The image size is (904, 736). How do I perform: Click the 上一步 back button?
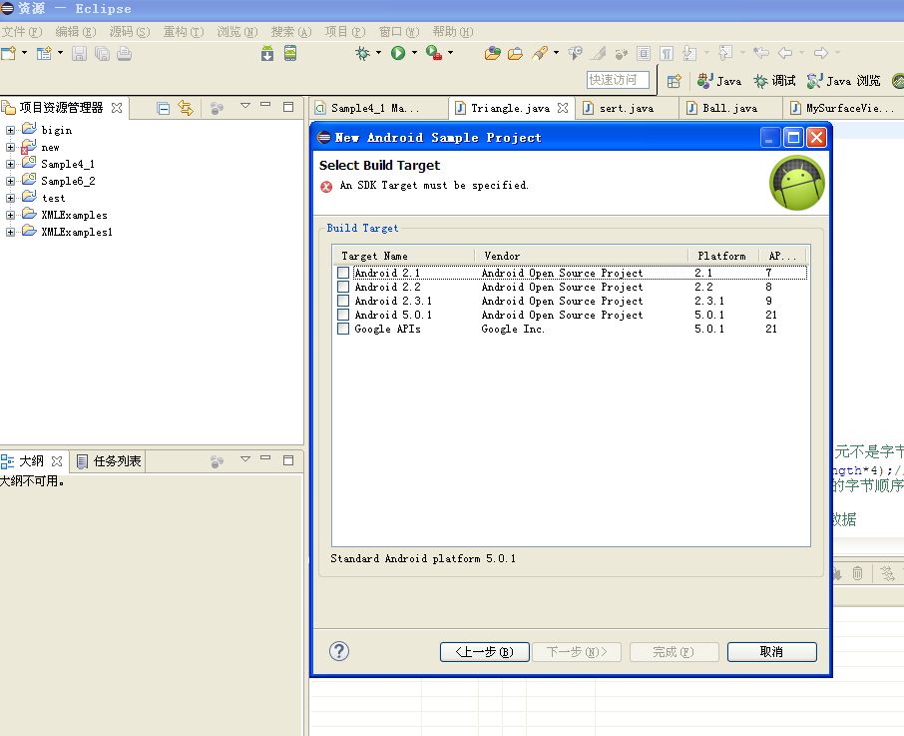point(484,652)
